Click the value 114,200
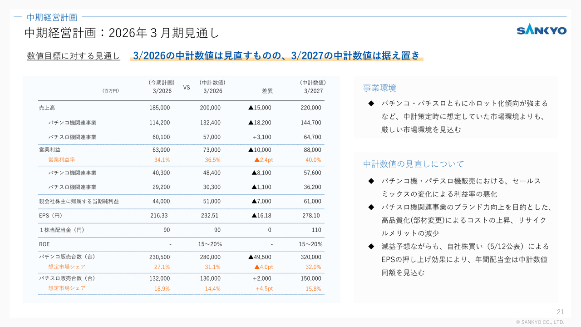Screen dimensions: 581x327 point(159,123)
